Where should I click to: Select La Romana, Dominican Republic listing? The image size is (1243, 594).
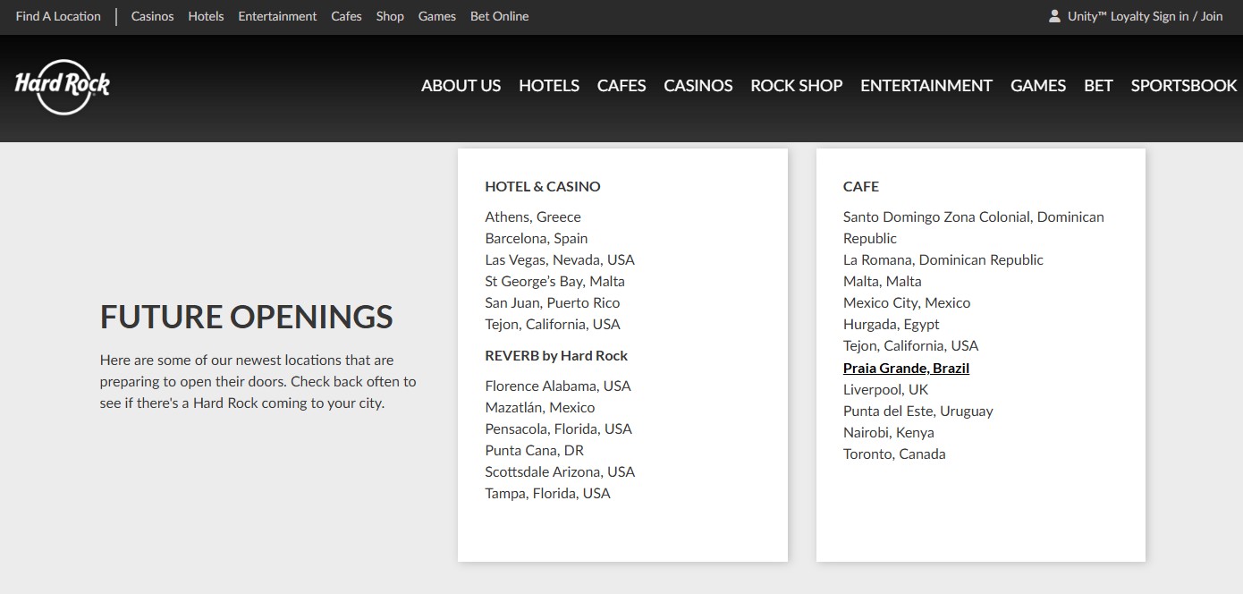pos(943,259)
